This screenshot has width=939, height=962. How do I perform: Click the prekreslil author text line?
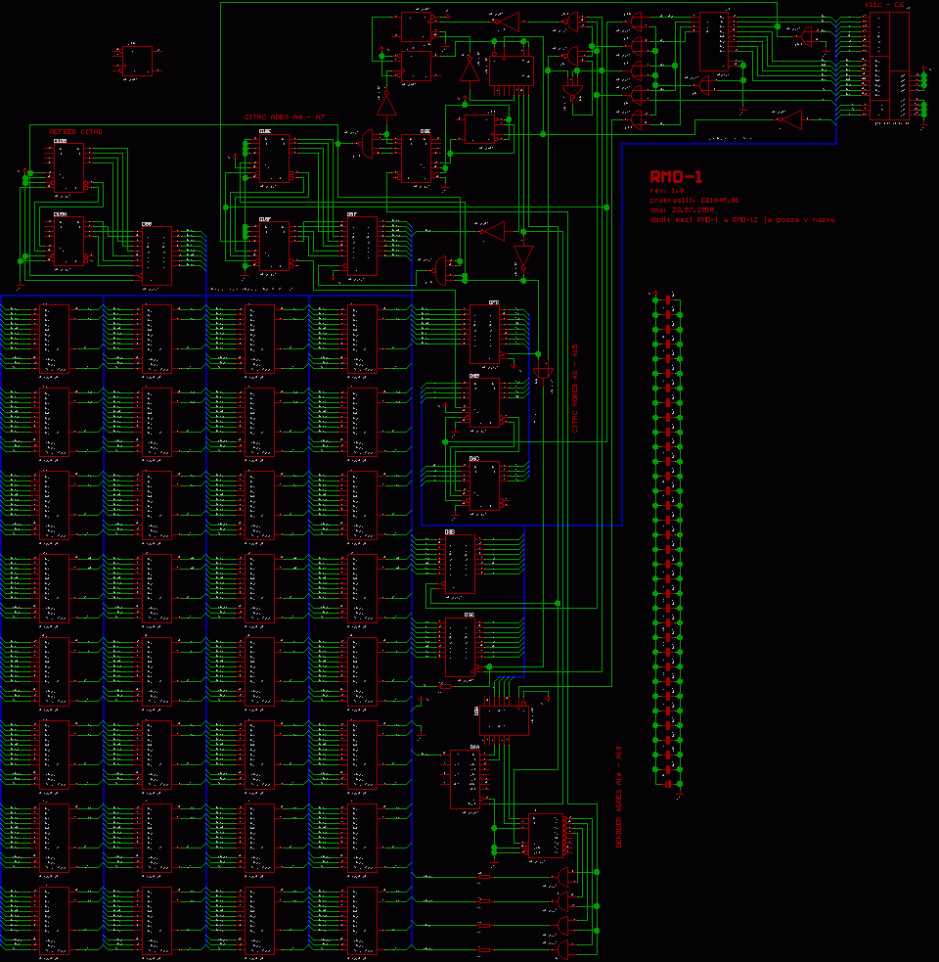pos(693,200)
